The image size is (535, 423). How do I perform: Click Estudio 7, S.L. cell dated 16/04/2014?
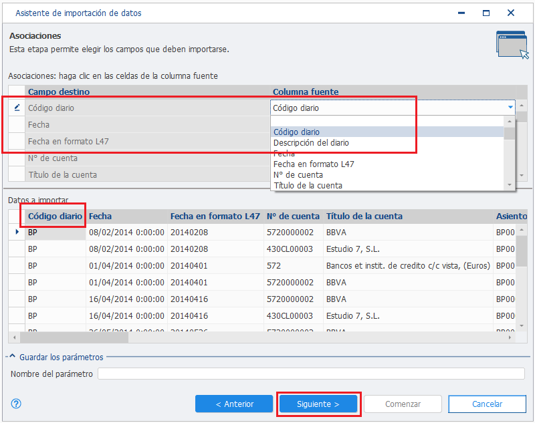coord(408,315)
